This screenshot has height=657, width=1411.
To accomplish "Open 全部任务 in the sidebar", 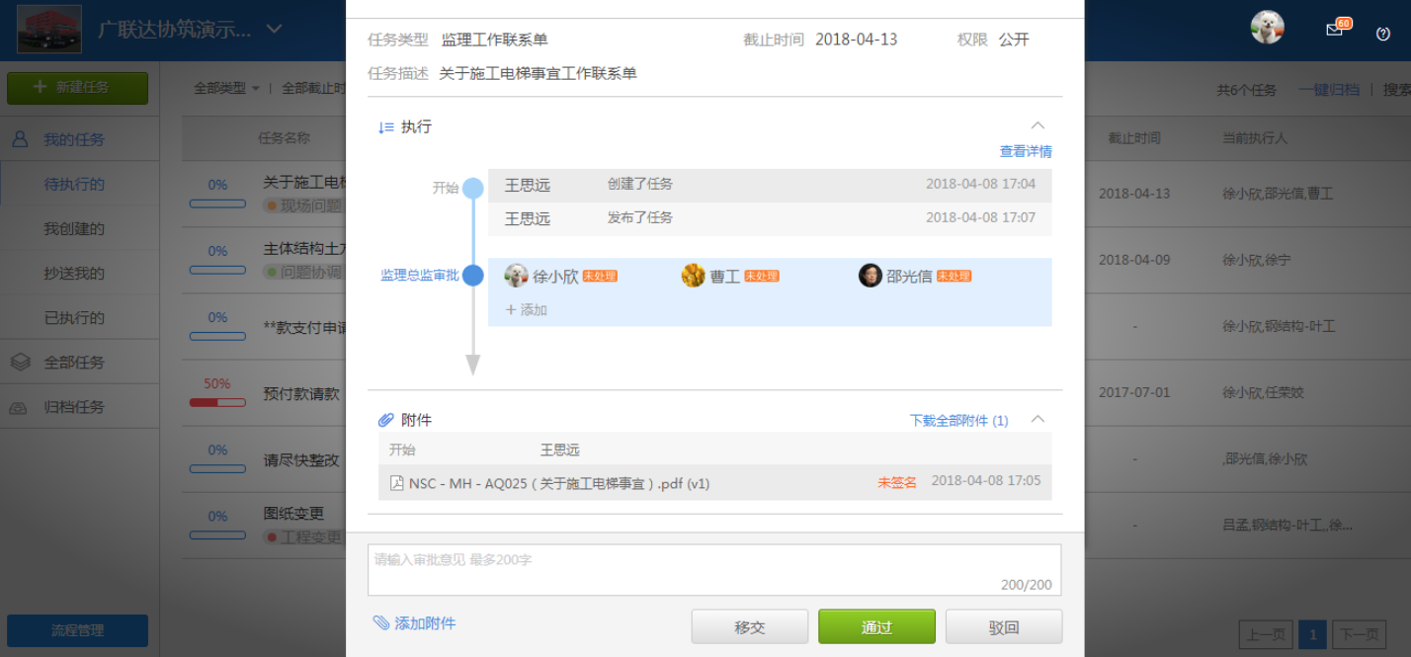I will click(x=74, y=363).
